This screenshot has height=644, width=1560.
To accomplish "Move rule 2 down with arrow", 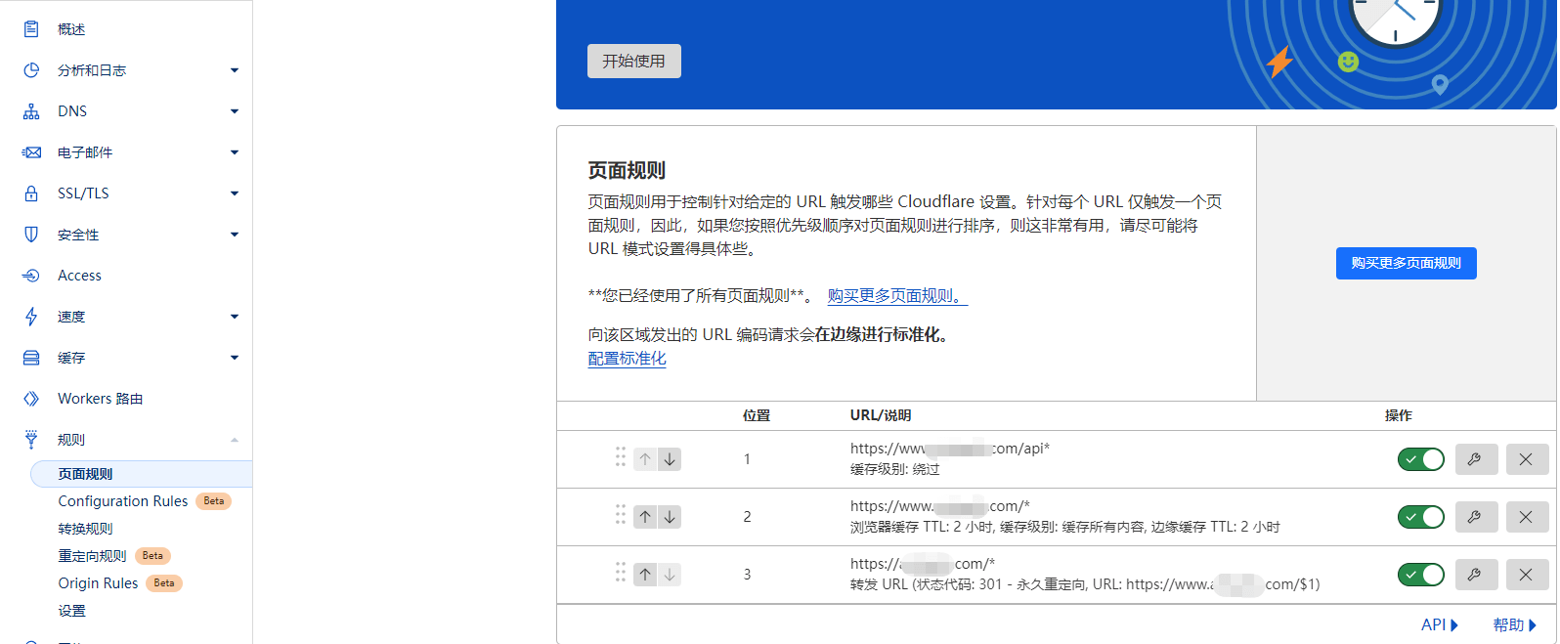I will click(670, 517).
